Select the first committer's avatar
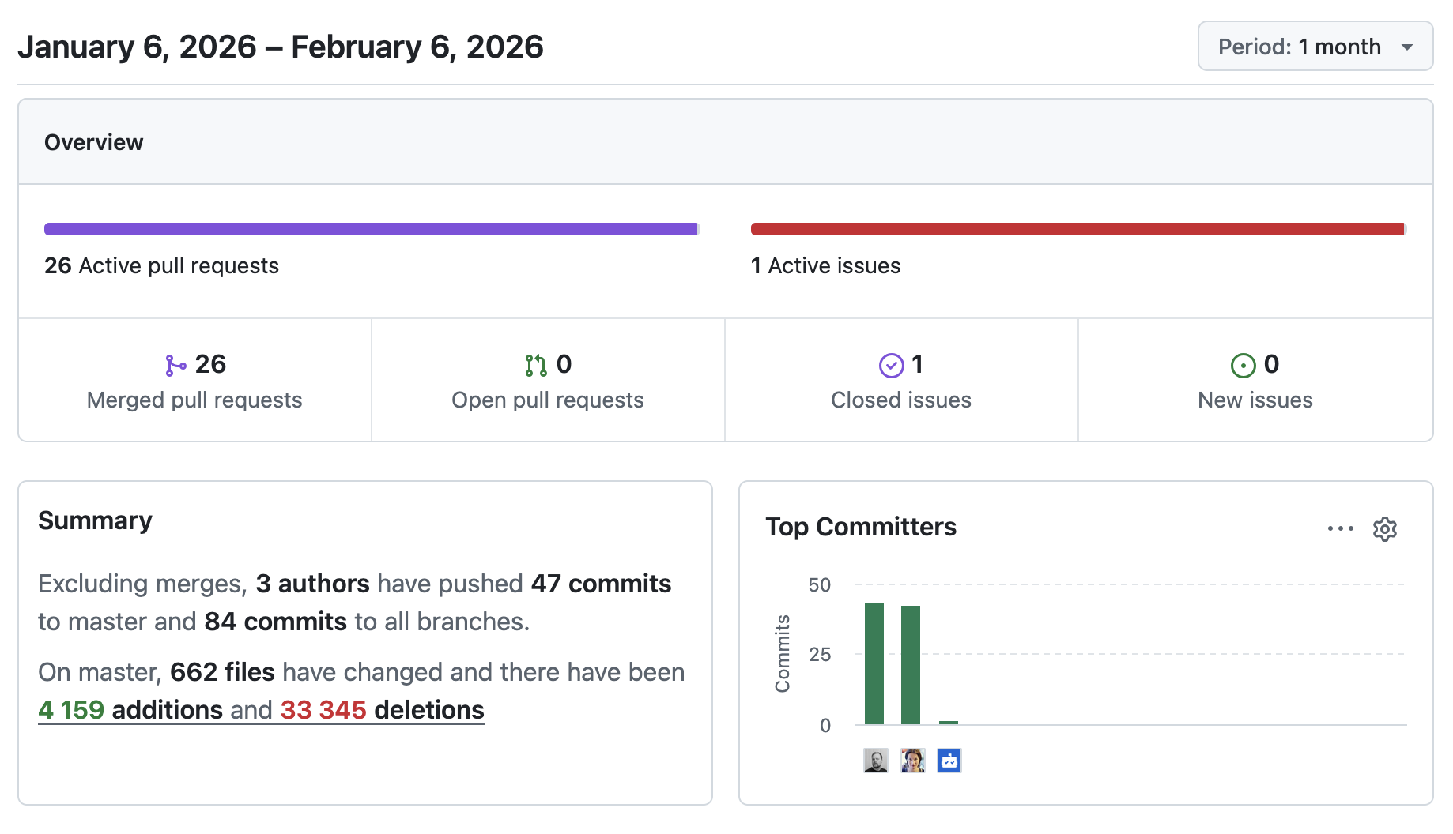Screen dimensions: 1453x834 [875, 760]
